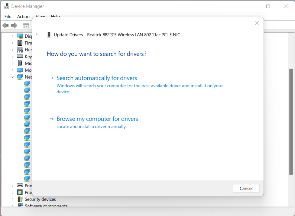Open the Action menu
Viewport: 295px width, 216px height.
(23, 17)
